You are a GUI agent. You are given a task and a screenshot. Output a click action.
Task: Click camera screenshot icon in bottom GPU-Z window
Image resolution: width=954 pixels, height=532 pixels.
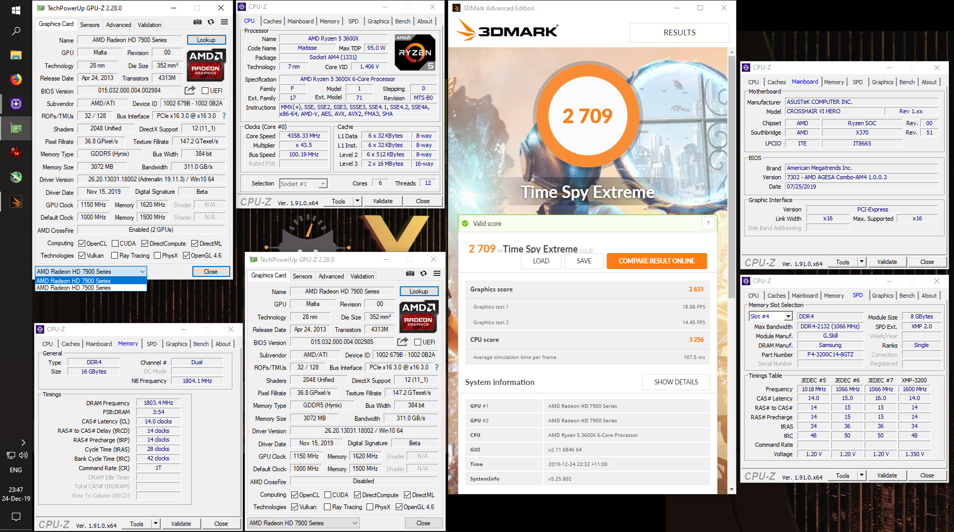(410, 273)
